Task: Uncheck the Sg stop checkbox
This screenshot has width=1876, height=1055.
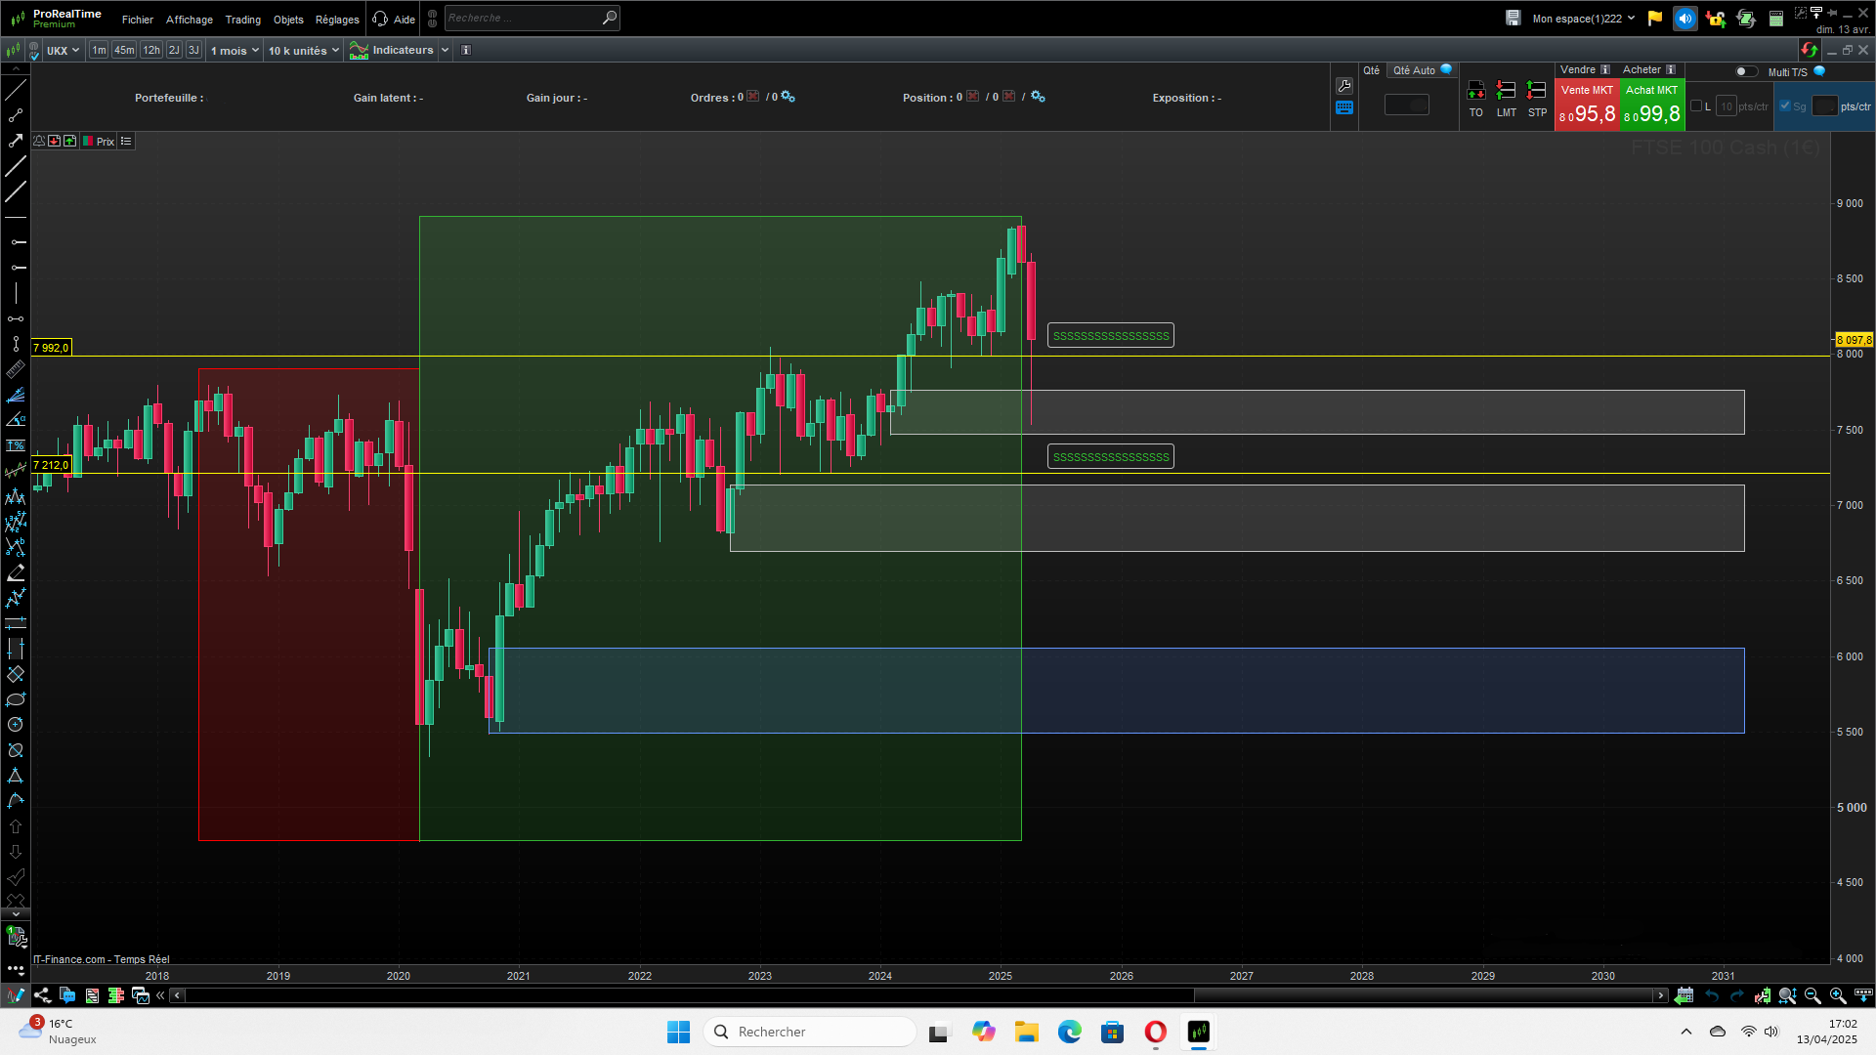Action: click(1785, 106)
